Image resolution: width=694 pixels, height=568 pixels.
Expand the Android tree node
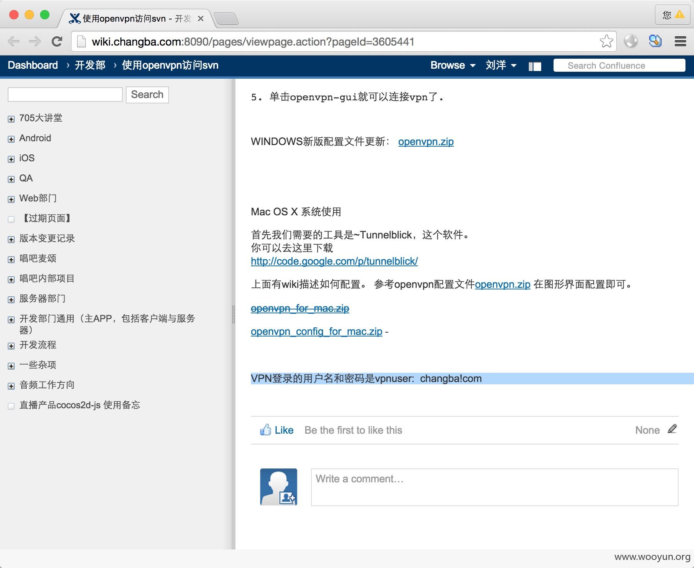pyautogui.click(x=11, y=139)
